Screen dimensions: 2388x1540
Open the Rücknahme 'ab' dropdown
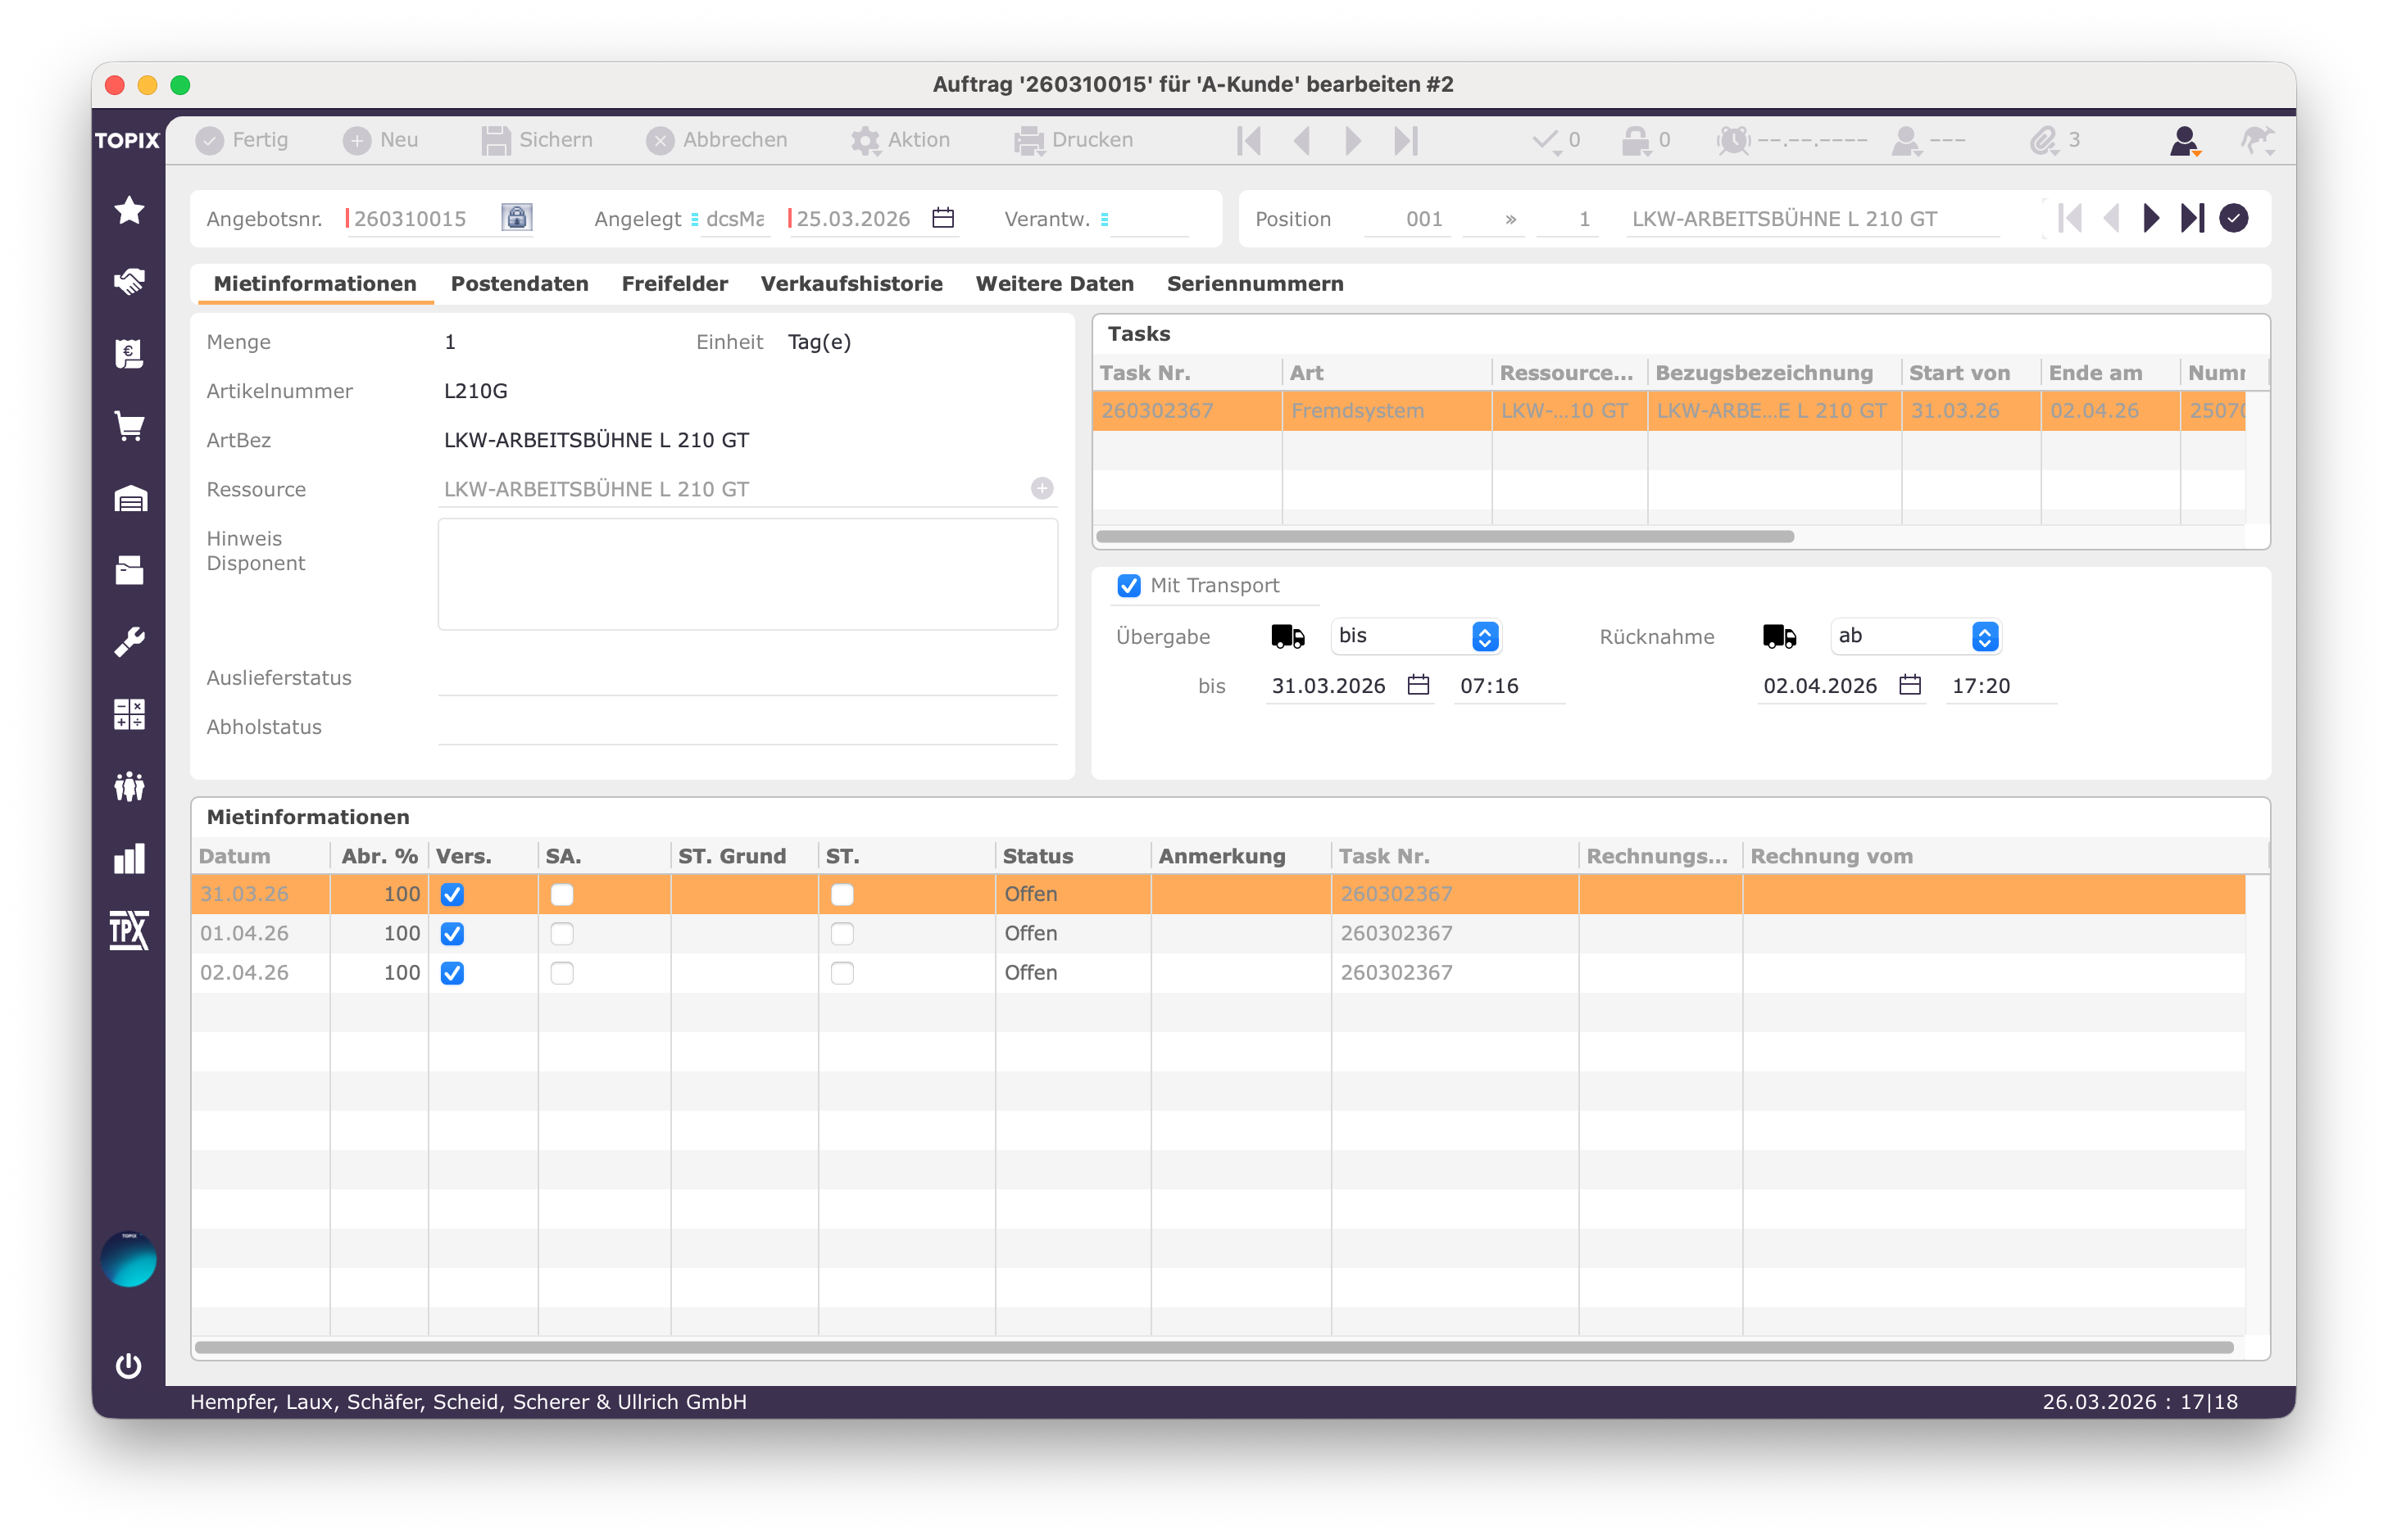pos(1915,636)
